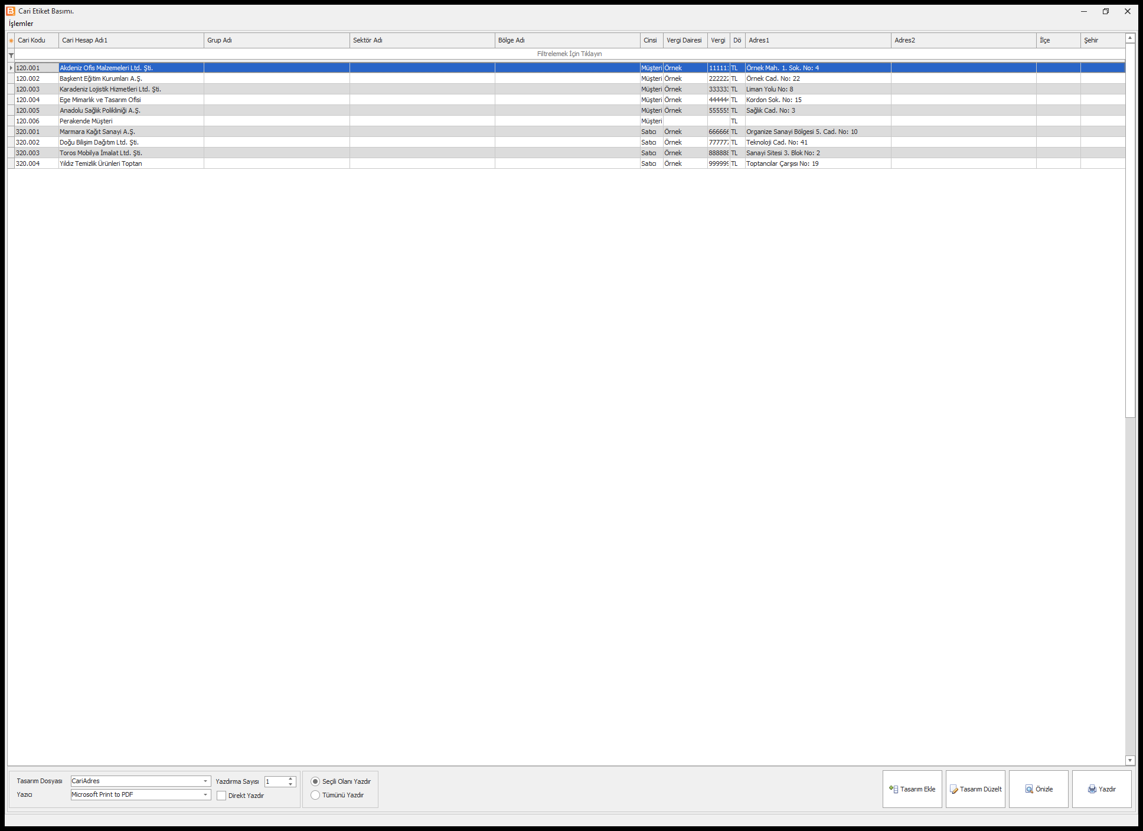Enable the Direkt Yazdır checkbox
This screenshot has height=831, width=1143.
221,796
